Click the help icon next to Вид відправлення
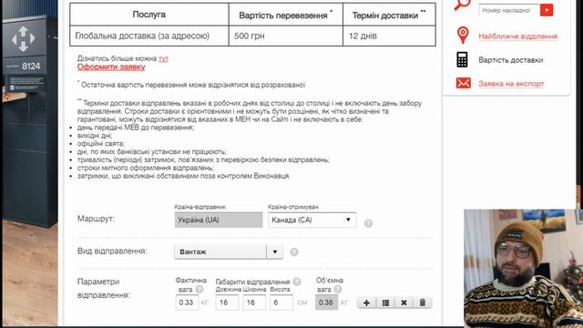Screen dimensions: 583x328 [x=294, y=252]
